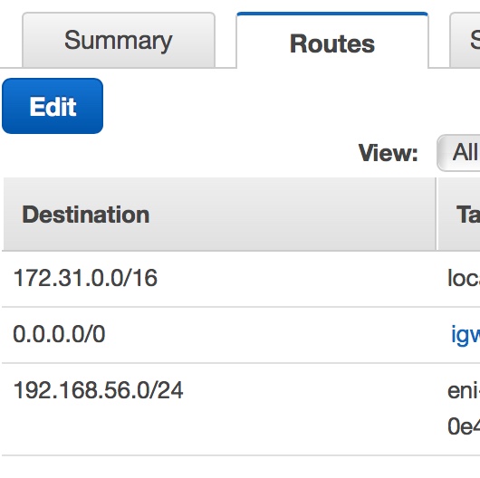
Task: Select the Routes tab
Action: pos(332,41)
